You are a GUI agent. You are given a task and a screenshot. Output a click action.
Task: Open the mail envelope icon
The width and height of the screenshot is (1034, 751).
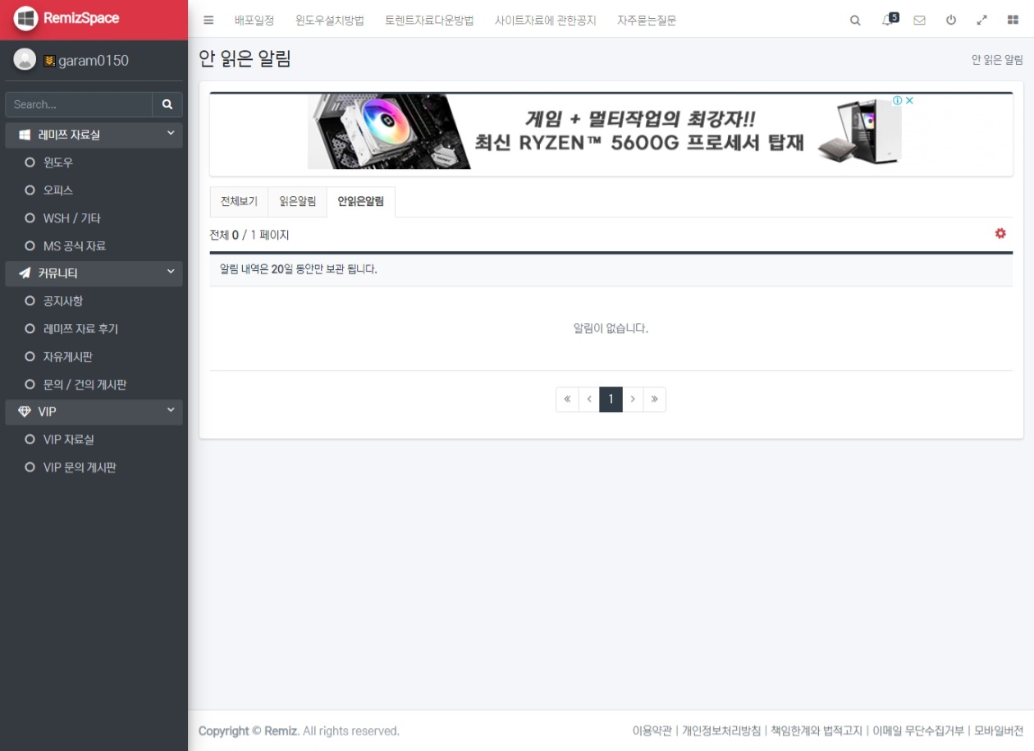919,21
